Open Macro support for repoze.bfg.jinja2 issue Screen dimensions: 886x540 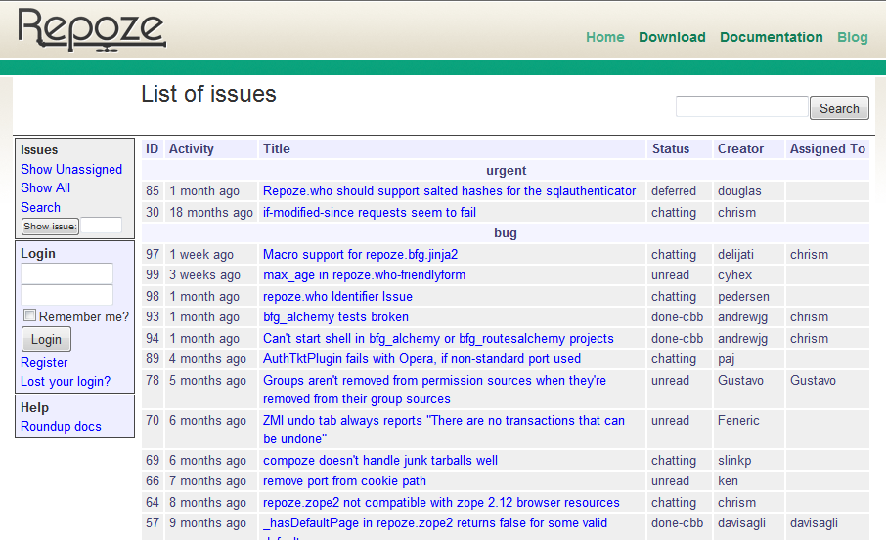pyautogui.click(x=360, y=255)
